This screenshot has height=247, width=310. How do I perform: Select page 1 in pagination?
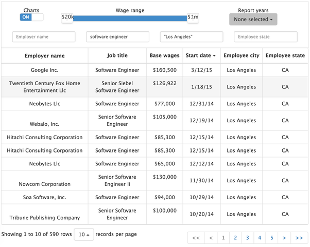coord(223,238)
